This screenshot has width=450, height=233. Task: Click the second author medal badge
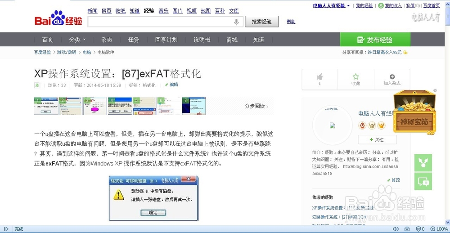point(372,125)
